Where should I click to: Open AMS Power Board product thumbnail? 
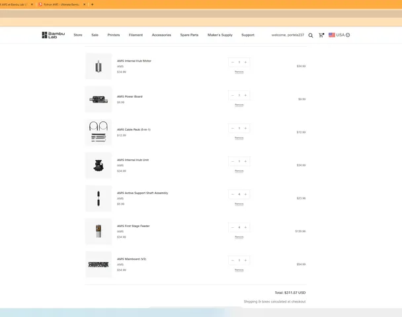99,99
